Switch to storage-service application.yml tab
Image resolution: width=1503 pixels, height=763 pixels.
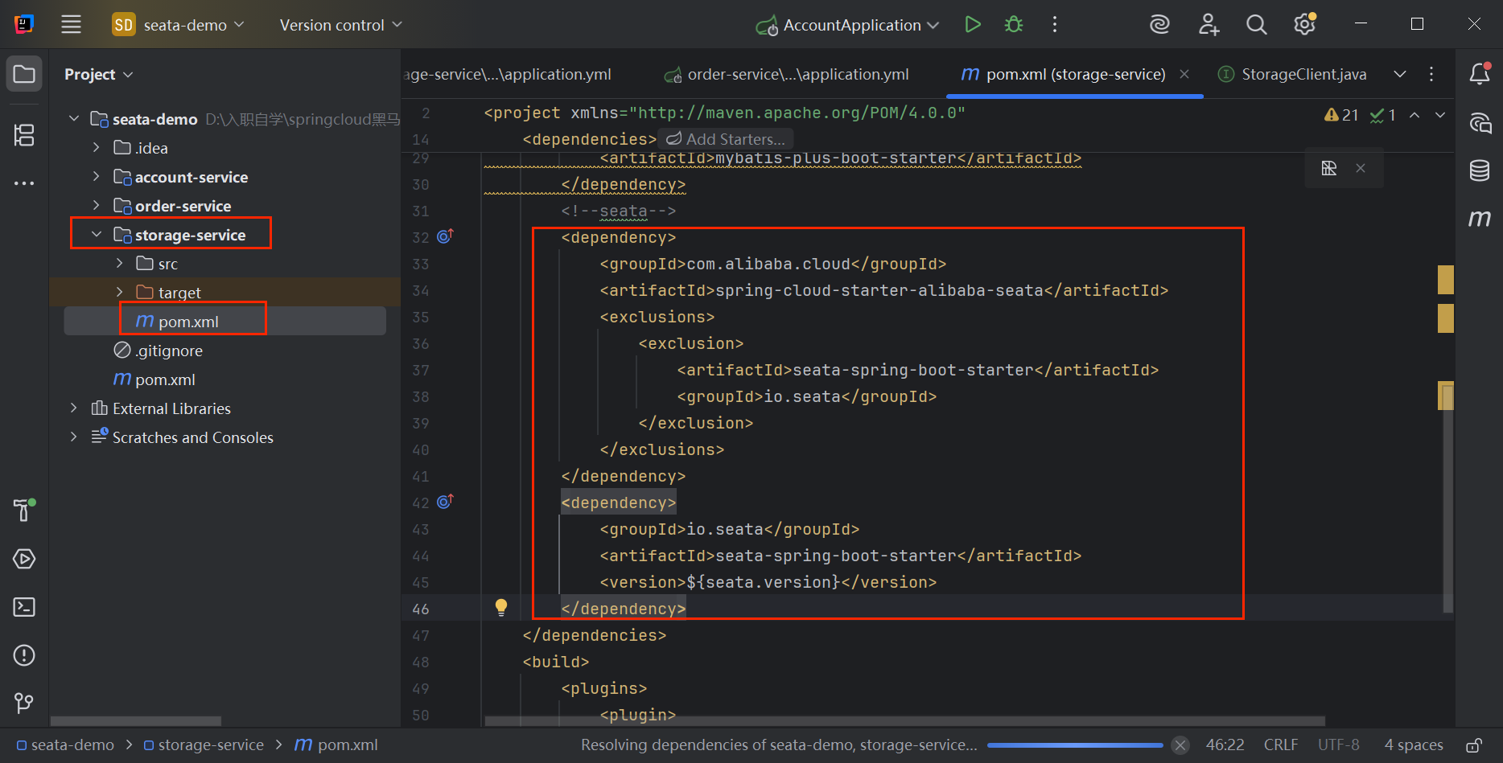508,74
